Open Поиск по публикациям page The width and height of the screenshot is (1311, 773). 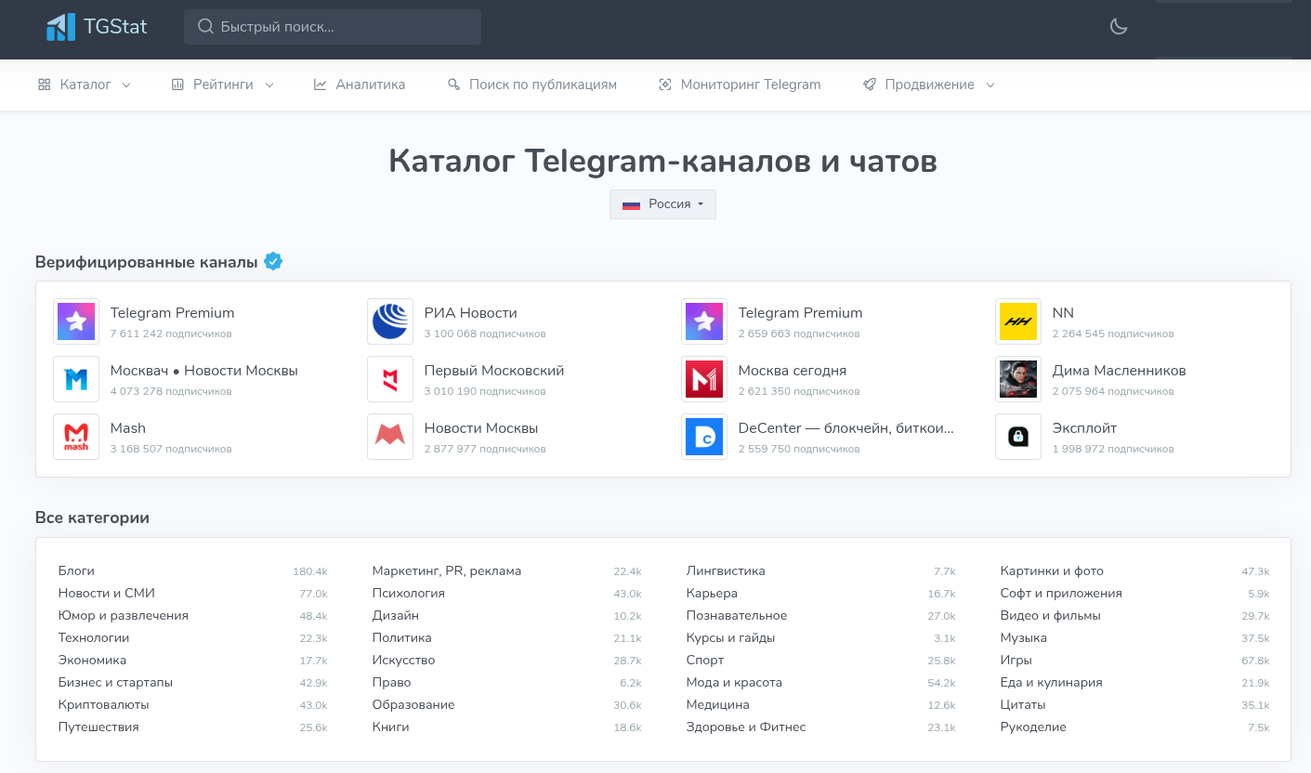tap(532, 85)
